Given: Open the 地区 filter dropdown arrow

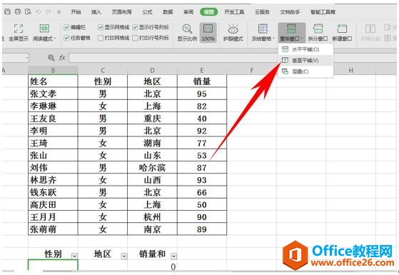Looking at the screenshot, I should pos(124,256).
